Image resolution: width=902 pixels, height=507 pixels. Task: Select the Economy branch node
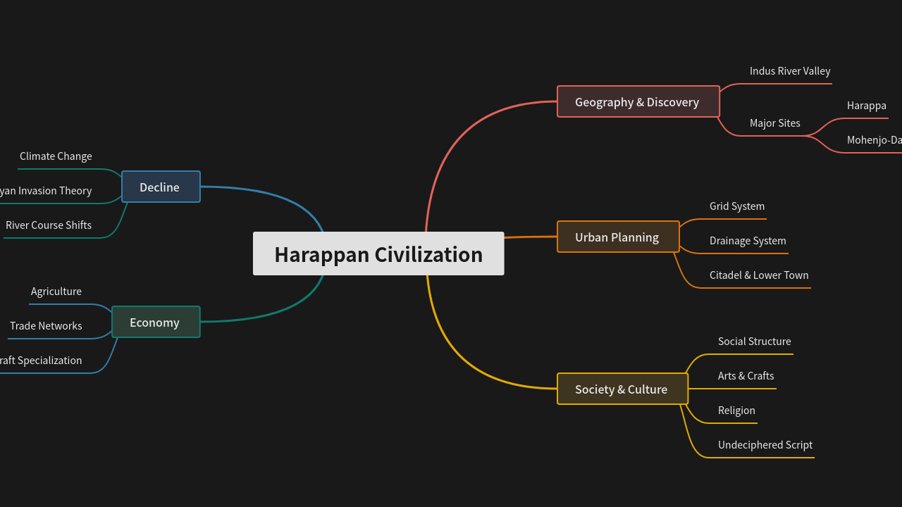pyautogui.click(x=155, y=322)
